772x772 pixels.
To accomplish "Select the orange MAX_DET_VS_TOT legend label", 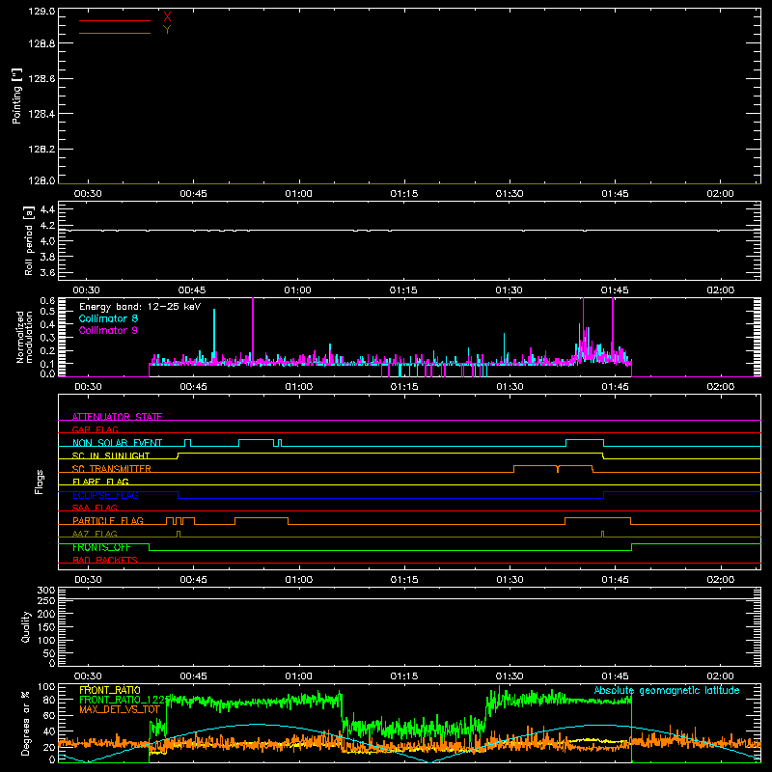I will [119, 709].
